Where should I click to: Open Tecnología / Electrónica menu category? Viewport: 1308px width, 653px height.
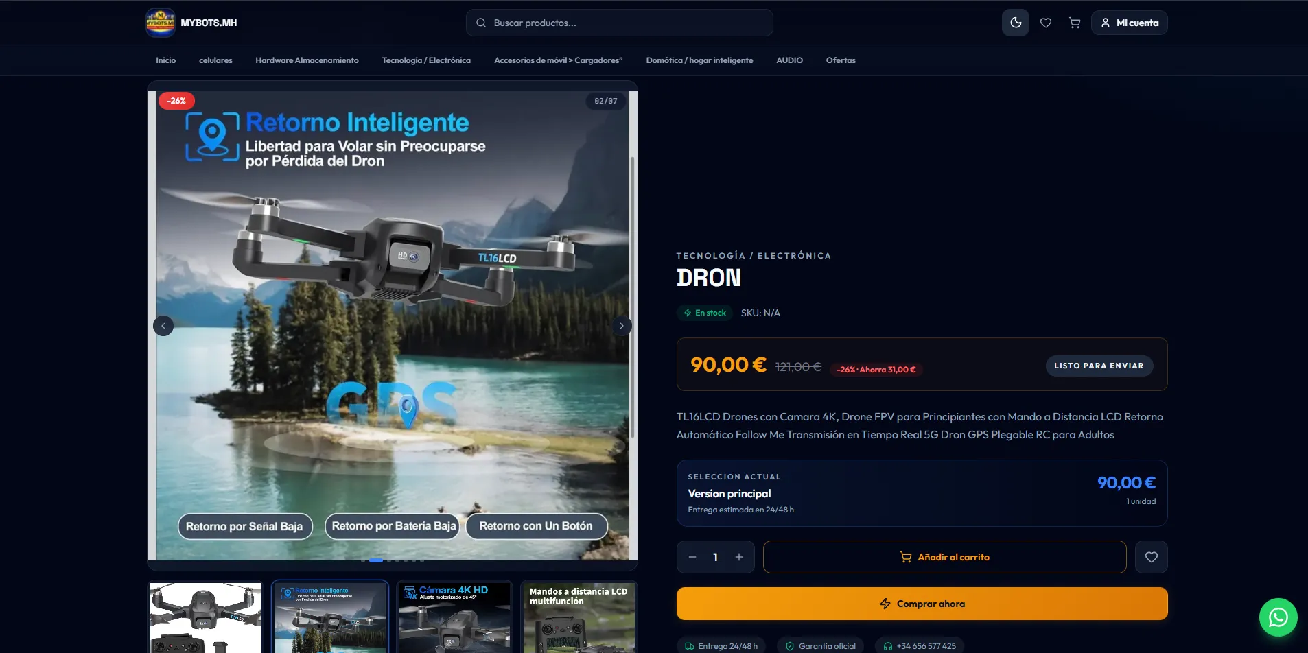click(x=426, y=60)
